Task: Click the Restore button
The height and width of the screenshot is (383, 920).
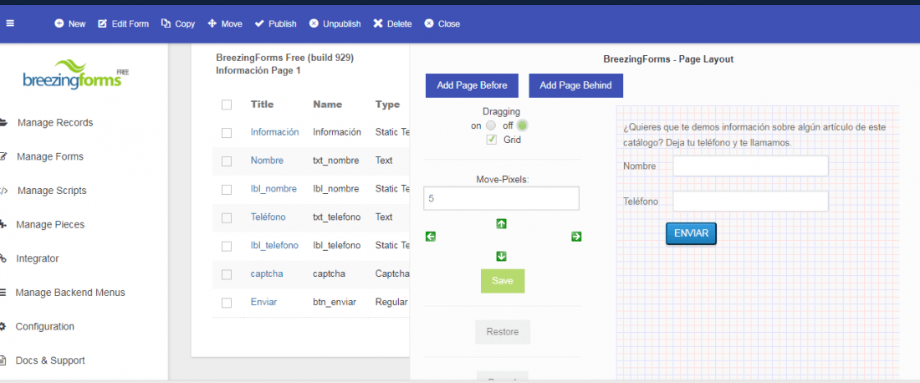Action: [503, 332]
